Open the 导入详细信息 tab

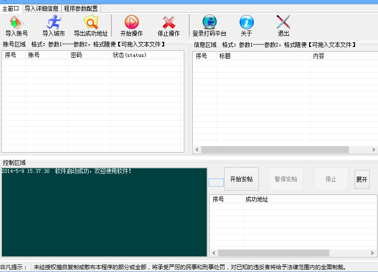tap(42, 9)
